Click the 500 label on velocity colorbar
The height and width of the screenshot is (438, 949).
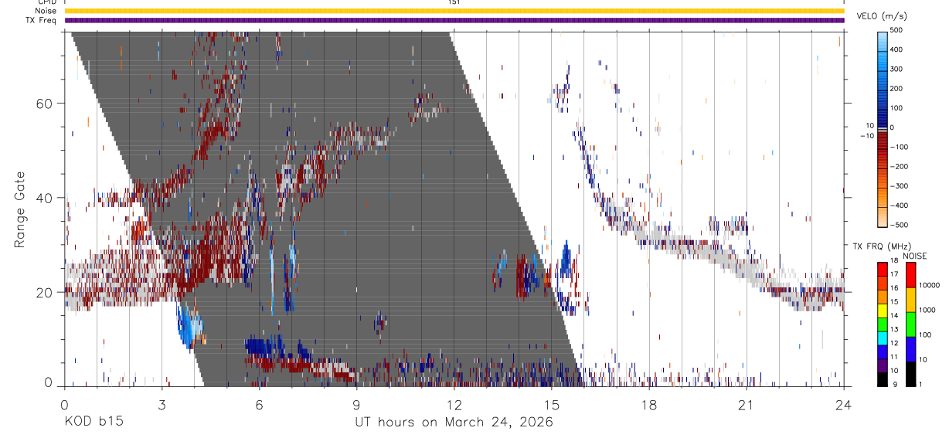coord(896,30)
